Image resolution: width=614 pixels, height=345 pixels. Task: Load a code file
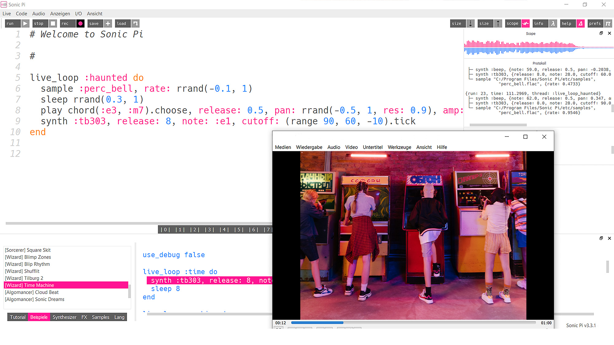(x=122, y=23)
